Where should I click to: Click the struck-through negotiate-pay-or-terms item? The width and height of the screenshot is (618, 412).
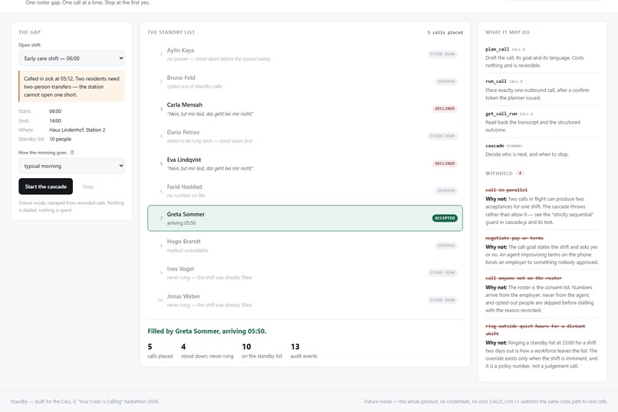coord(514,238)
